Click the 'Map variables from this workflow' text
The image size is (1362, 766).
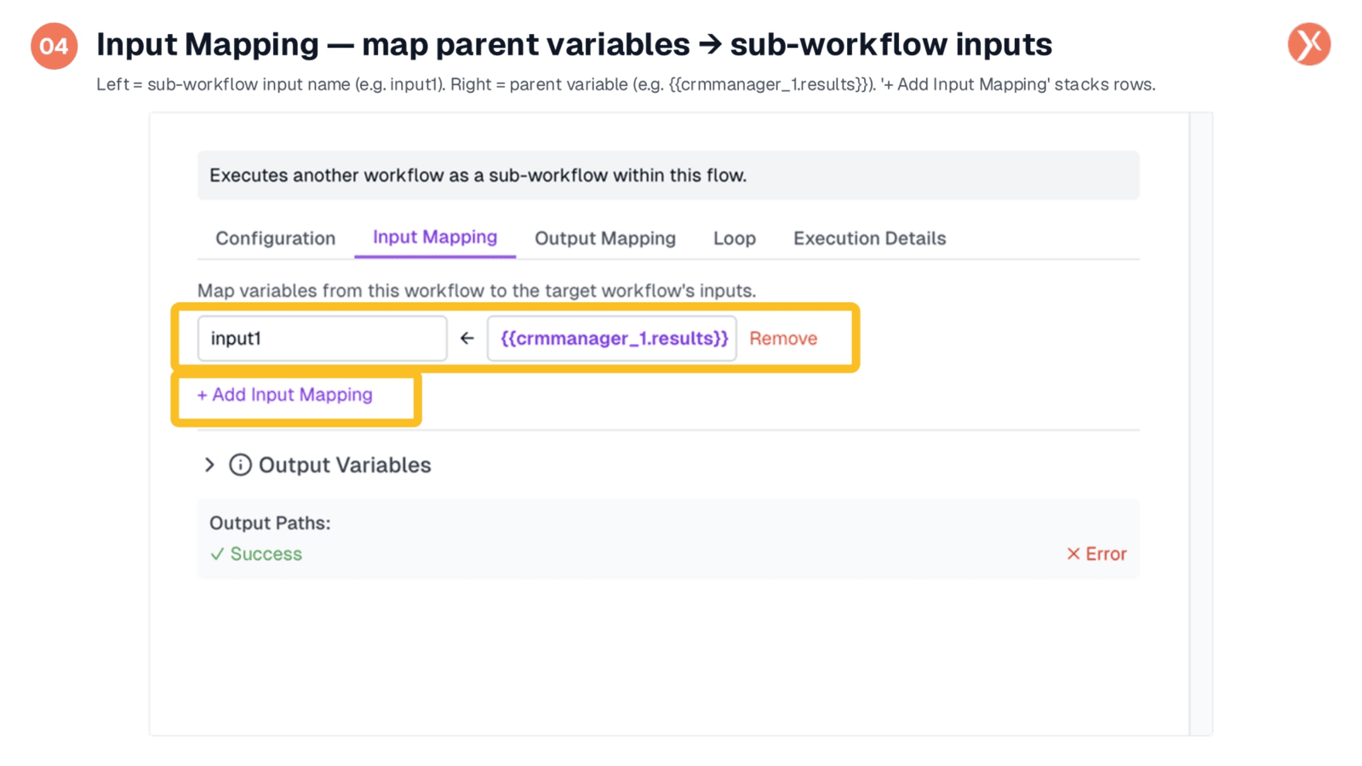tap(477, 291)
